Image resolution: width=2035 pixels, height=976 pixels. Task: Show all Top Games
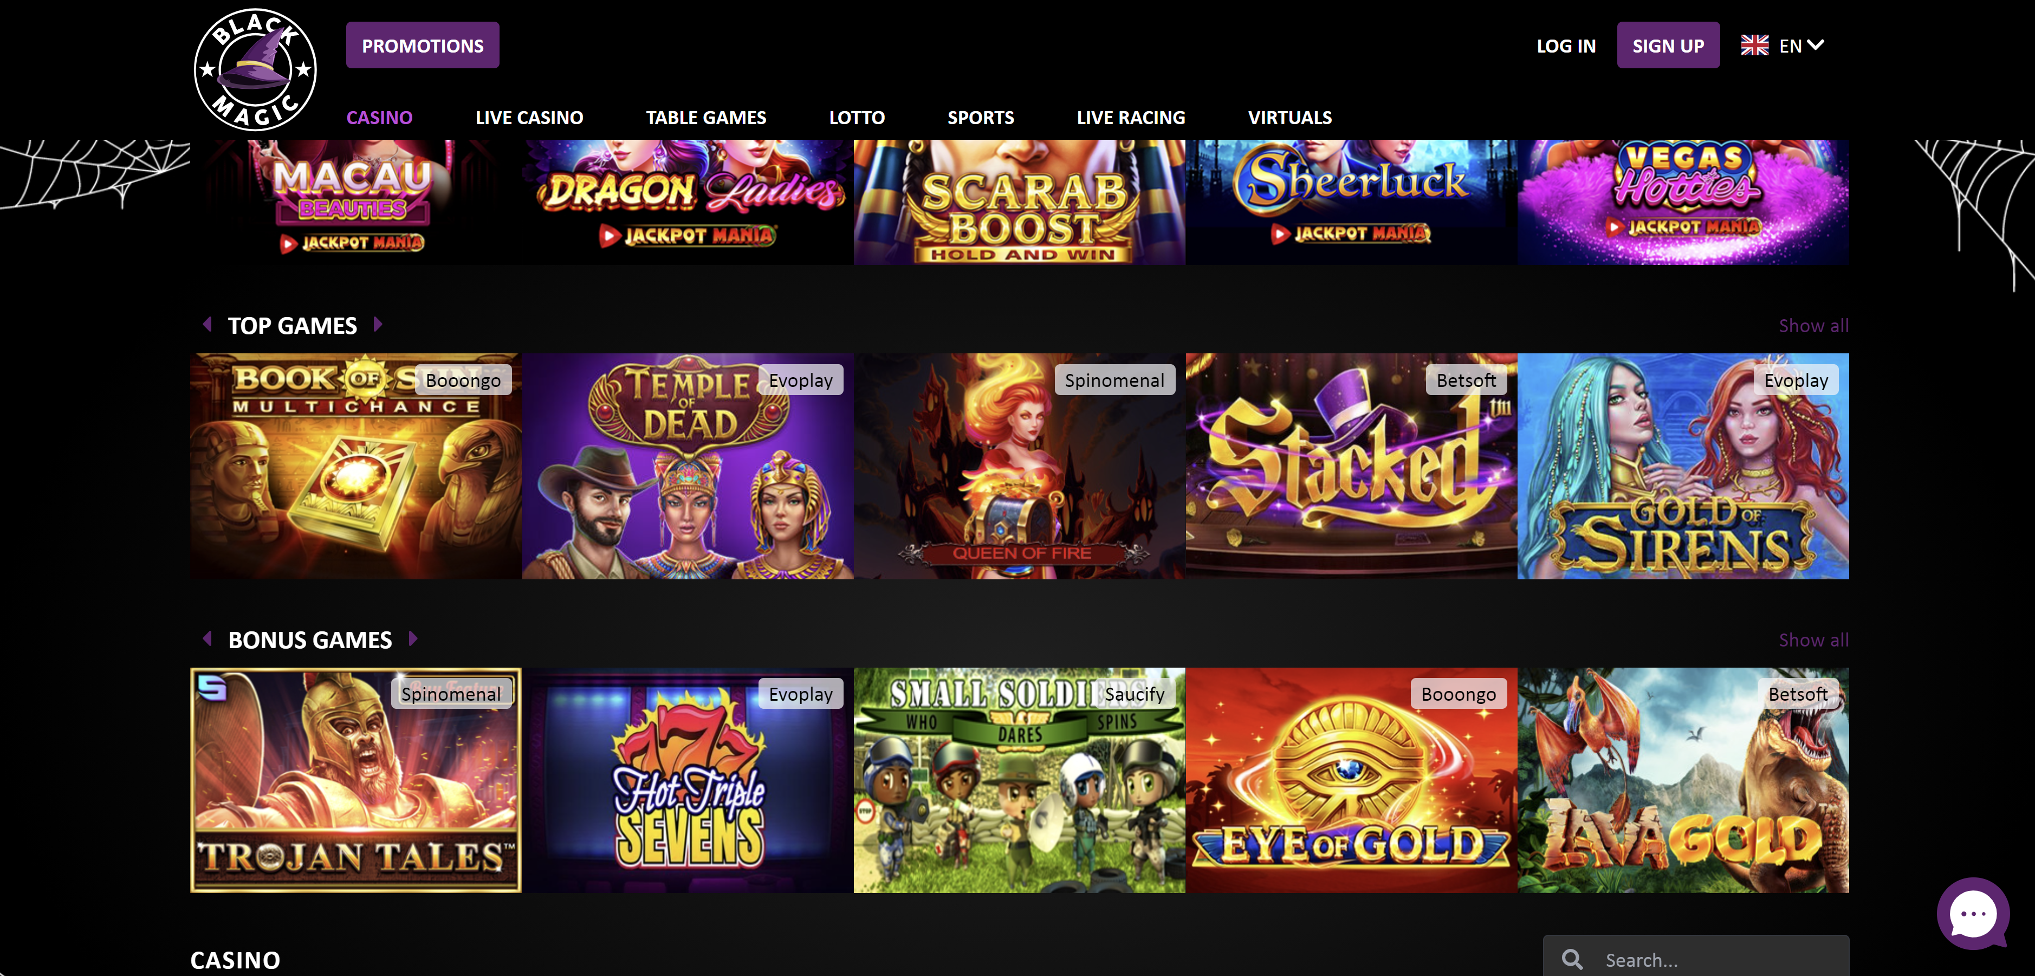click(x=1813, y=326)
